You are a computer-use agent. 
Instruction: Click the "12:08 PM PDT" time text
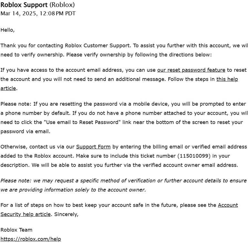57,14
